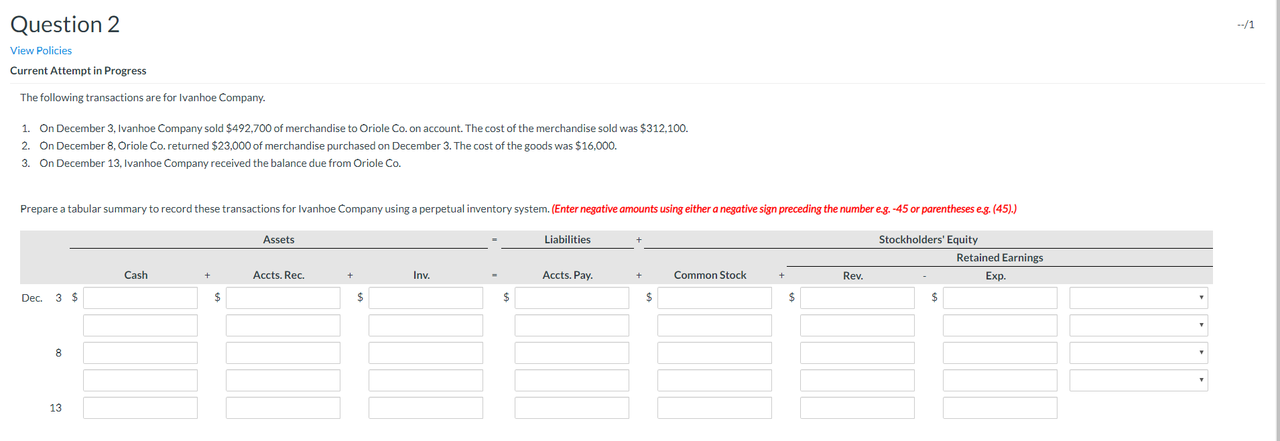The image size is (1280, 441).
Task: Click the Cash field on the row below Dec. 3
Action: point(140,325)
